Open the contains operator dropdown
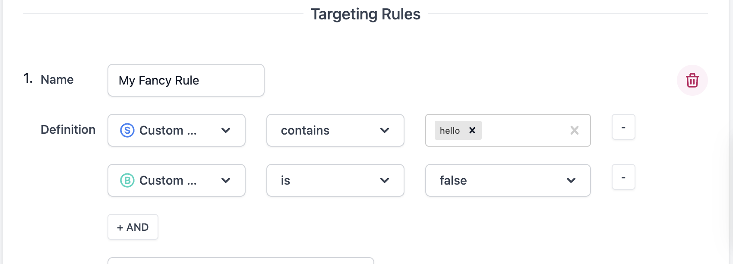Screen dimensions: 733x264 [335, 130]
